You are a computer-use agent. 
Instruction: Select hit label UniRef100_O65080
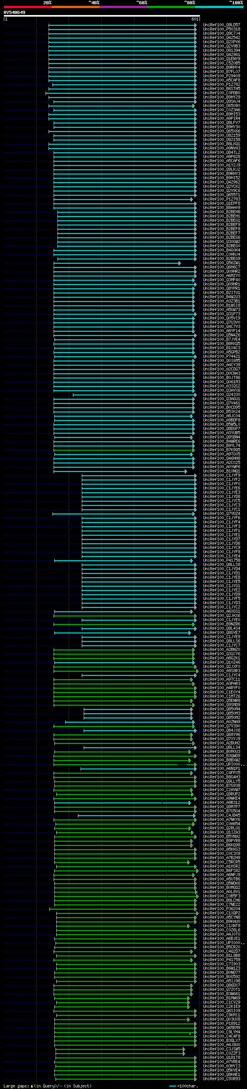[x=221, y=106]
